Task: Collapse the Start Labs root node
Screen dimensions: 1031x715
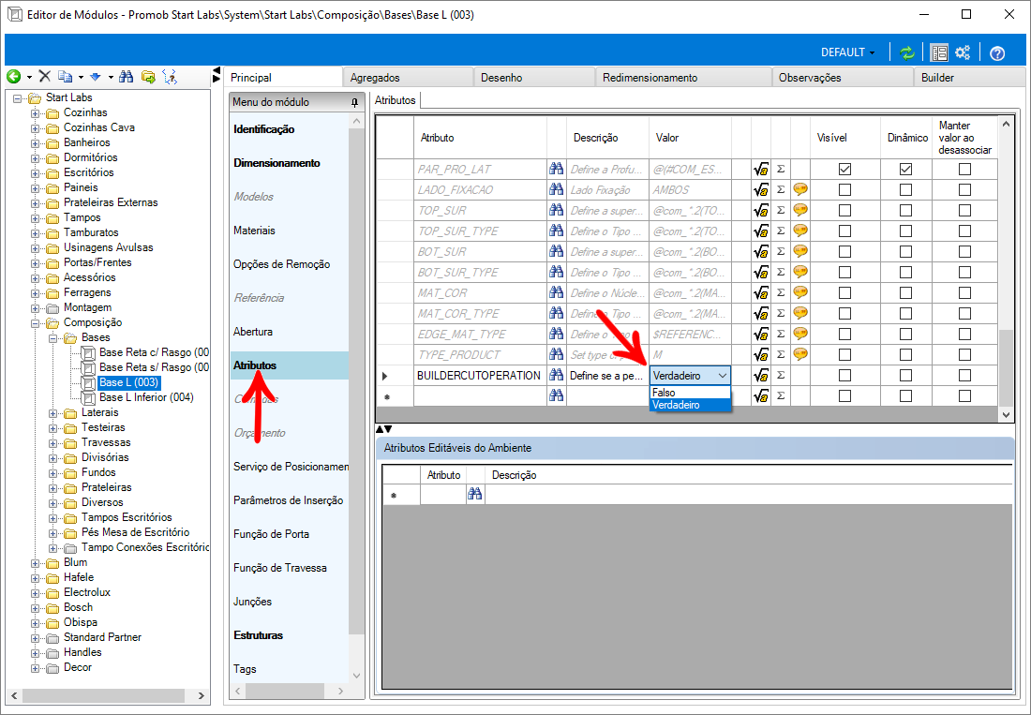Action: (x=17, y=97)
